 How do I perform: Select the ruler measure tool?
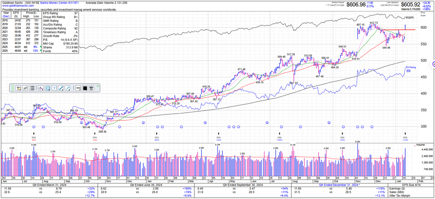(x=68, y=88)
